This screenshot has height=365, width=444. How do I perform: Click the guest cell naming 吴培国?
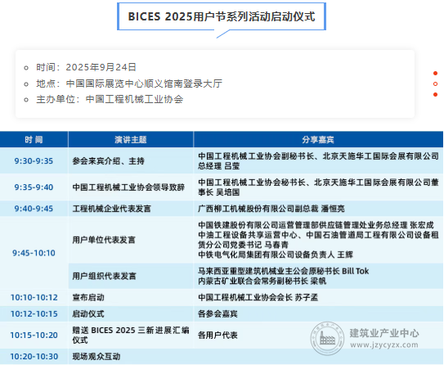tap(318, 187)
